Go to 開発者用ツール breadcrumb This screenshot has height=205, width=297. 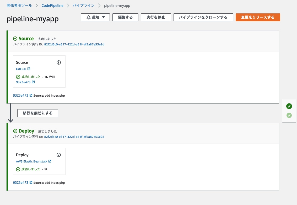tap(19, 6)
